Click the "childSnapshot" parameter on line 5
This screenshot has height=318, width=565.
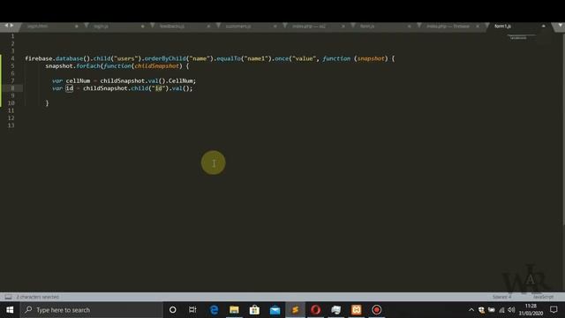point(157,66)
